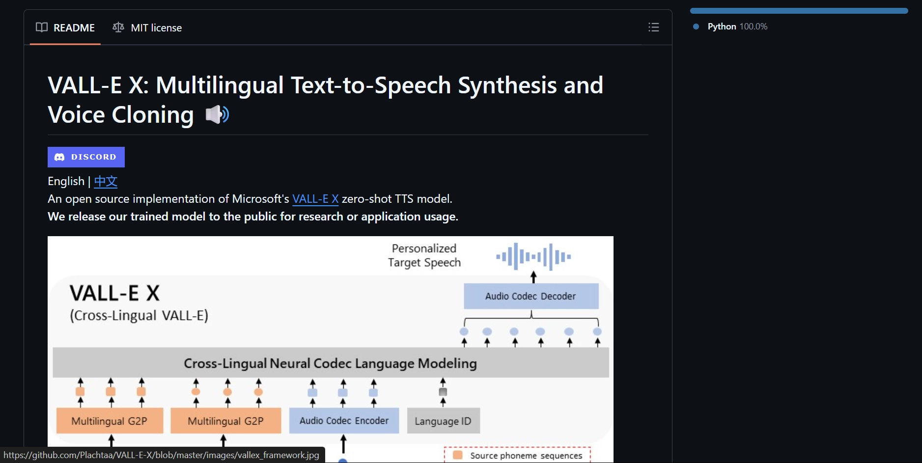Viewport: 922px width, 463px height.
Task: Click the Cross-Lingual Neural Codec Language Modeling bar
Action: (x=330, y=363)
